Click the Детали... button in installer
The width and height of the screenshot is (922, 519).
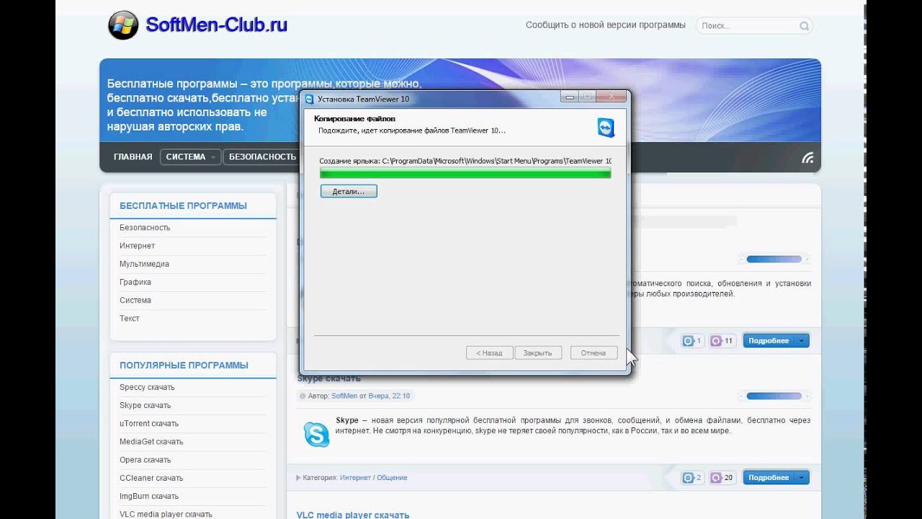pos(349,192)
